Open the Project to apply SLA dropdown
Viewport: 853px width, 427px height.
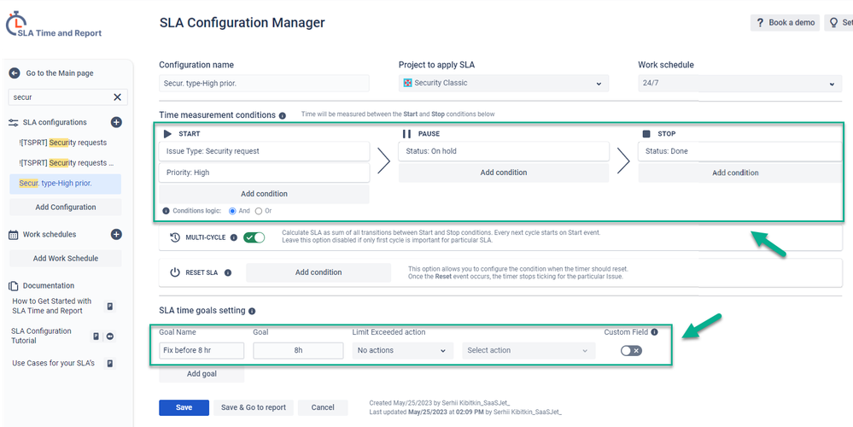coord(504,83)
